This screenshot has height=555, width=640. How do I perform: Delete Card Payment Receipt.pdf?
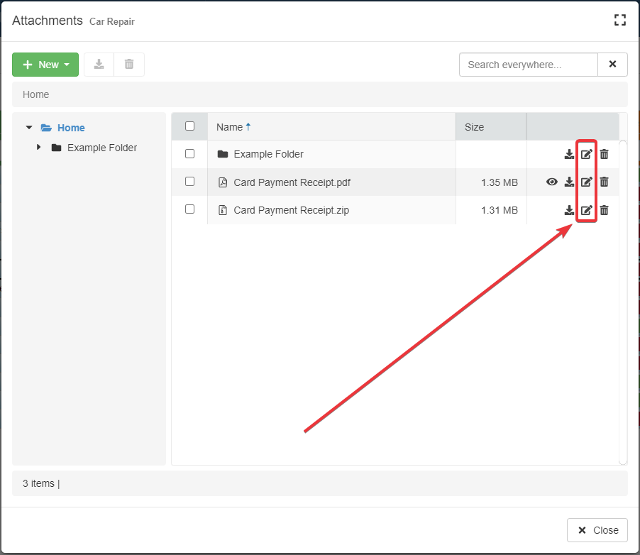(x=604, y=182)
